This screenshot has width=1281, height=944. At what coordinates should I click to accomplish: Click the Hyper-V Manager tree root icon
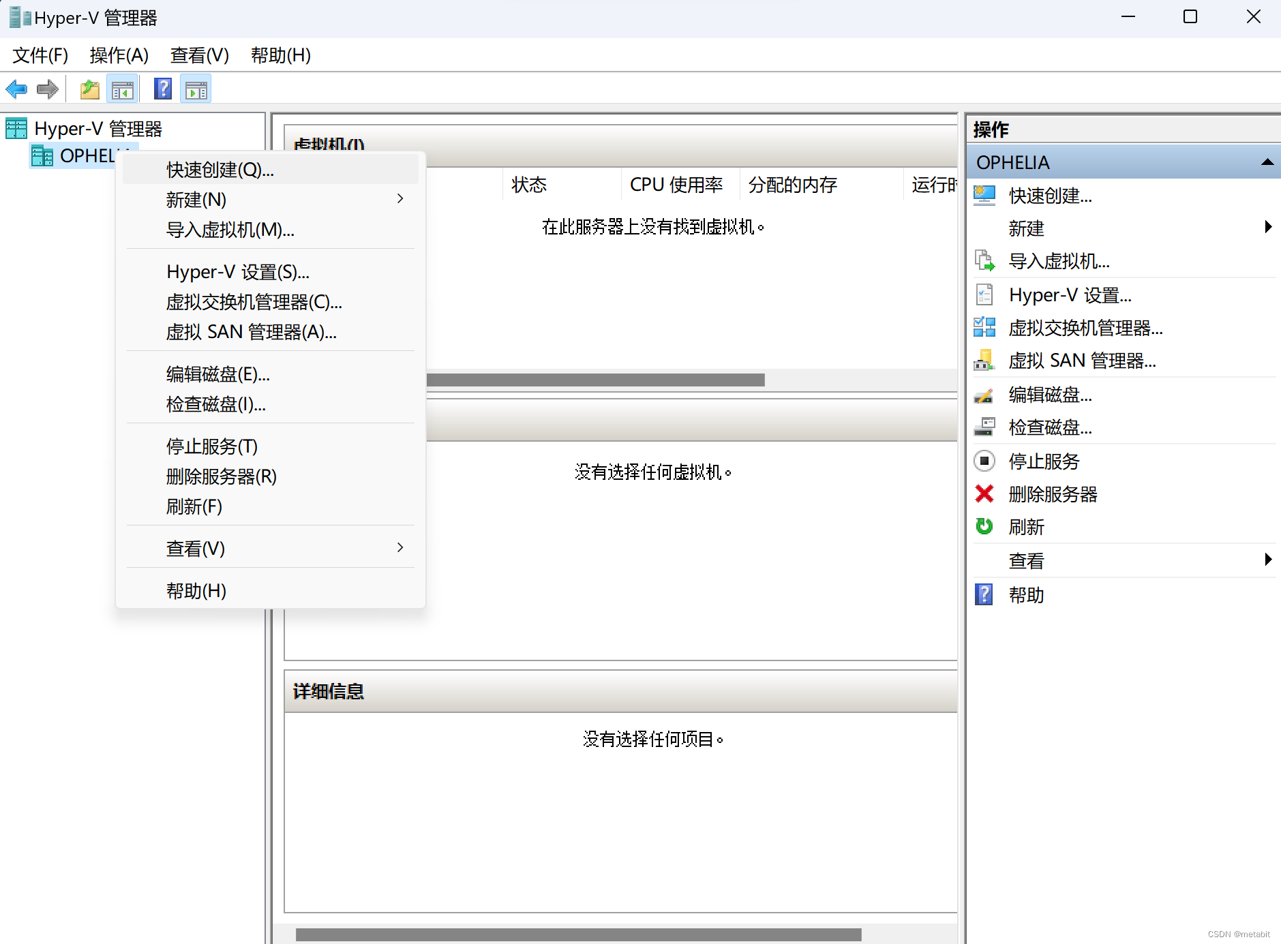coord(16,128)
